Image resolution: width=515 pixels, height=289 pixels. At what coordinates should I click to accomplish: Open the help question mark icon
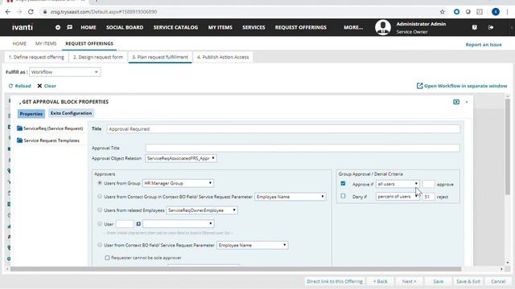(x=474, y=27)
